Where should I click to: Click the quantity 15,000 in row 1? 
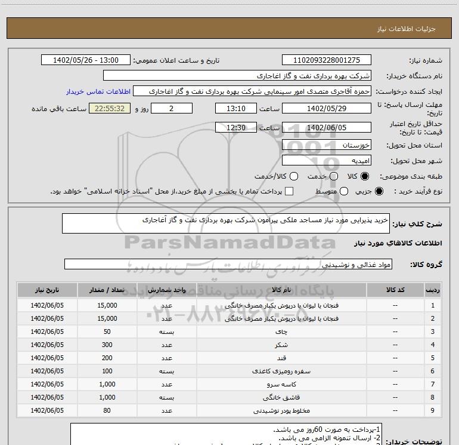(107, 305)
